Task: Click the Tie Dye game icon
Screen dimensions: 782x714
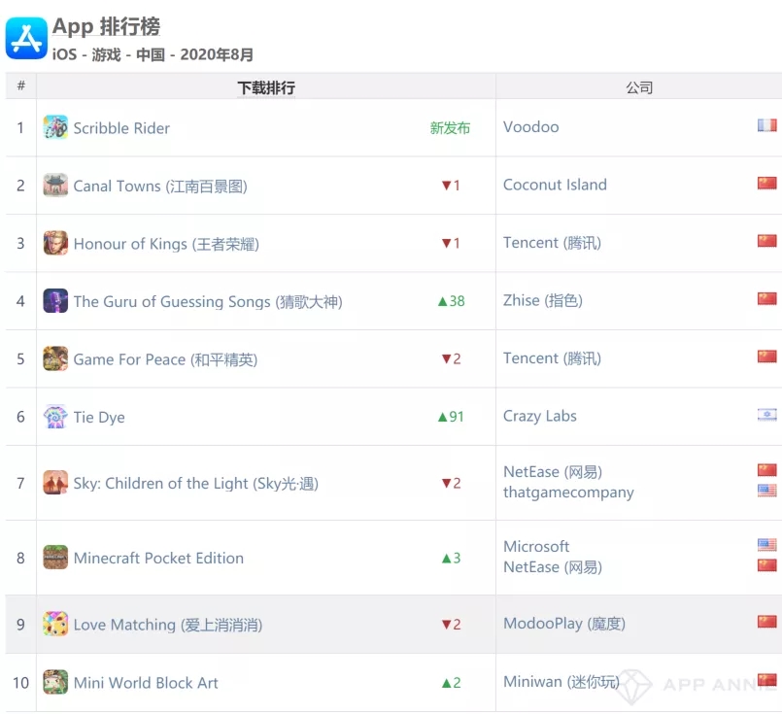Action: pos(55,417)
